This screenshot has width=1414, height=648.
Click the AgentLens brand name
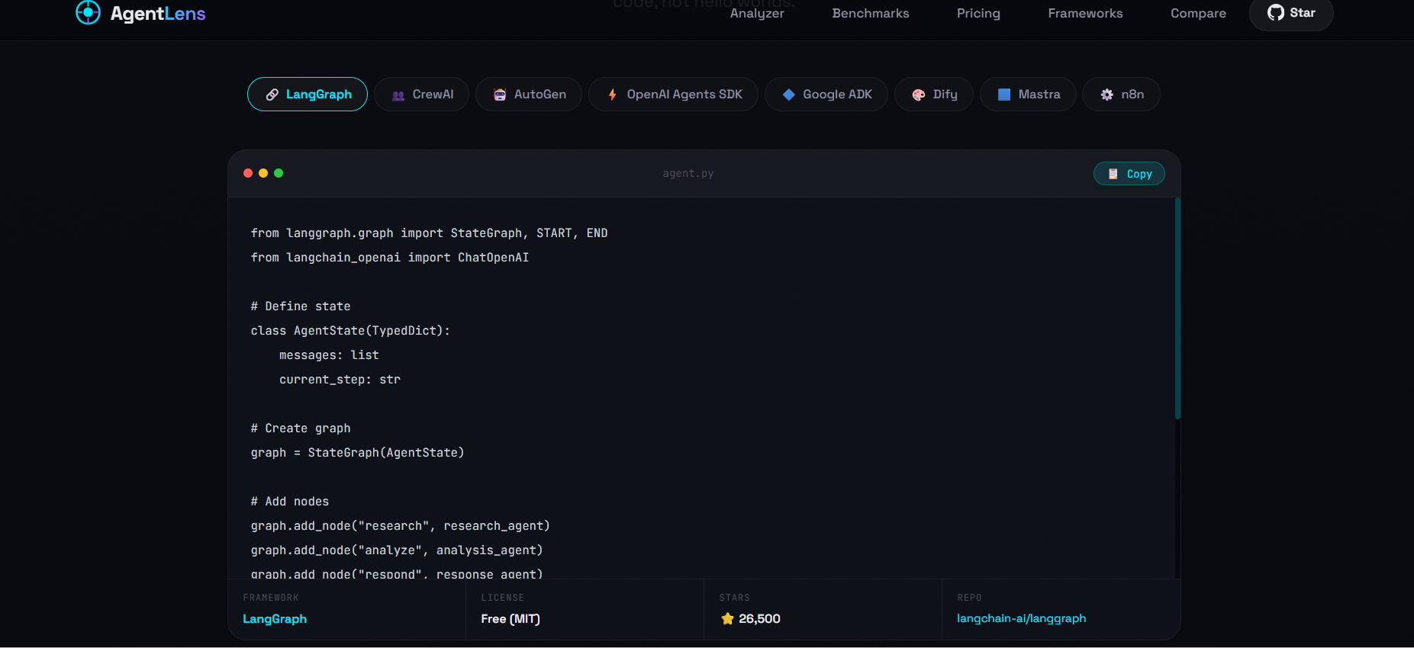(x=158, y=13)
